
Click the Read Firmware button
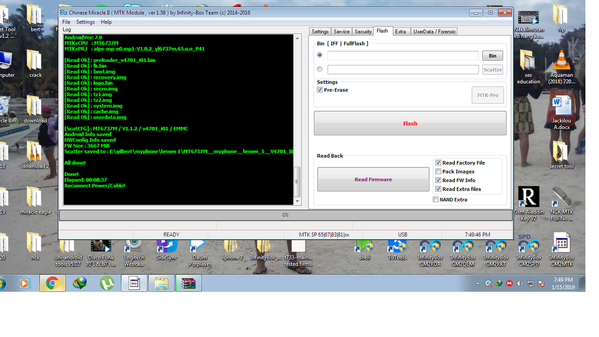coord(373,179)
